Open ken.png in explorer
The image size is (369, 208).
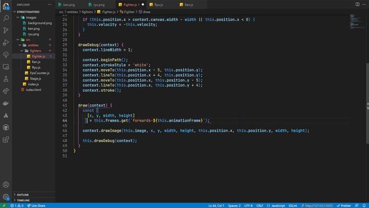point(34,28)
